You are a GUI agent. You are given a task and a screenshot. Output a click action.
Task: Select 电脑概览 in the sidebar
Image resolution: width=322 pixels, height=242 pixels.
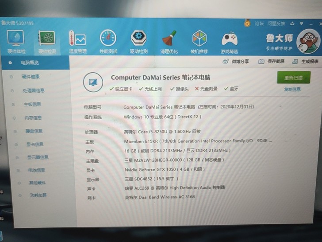click(35, 62)
